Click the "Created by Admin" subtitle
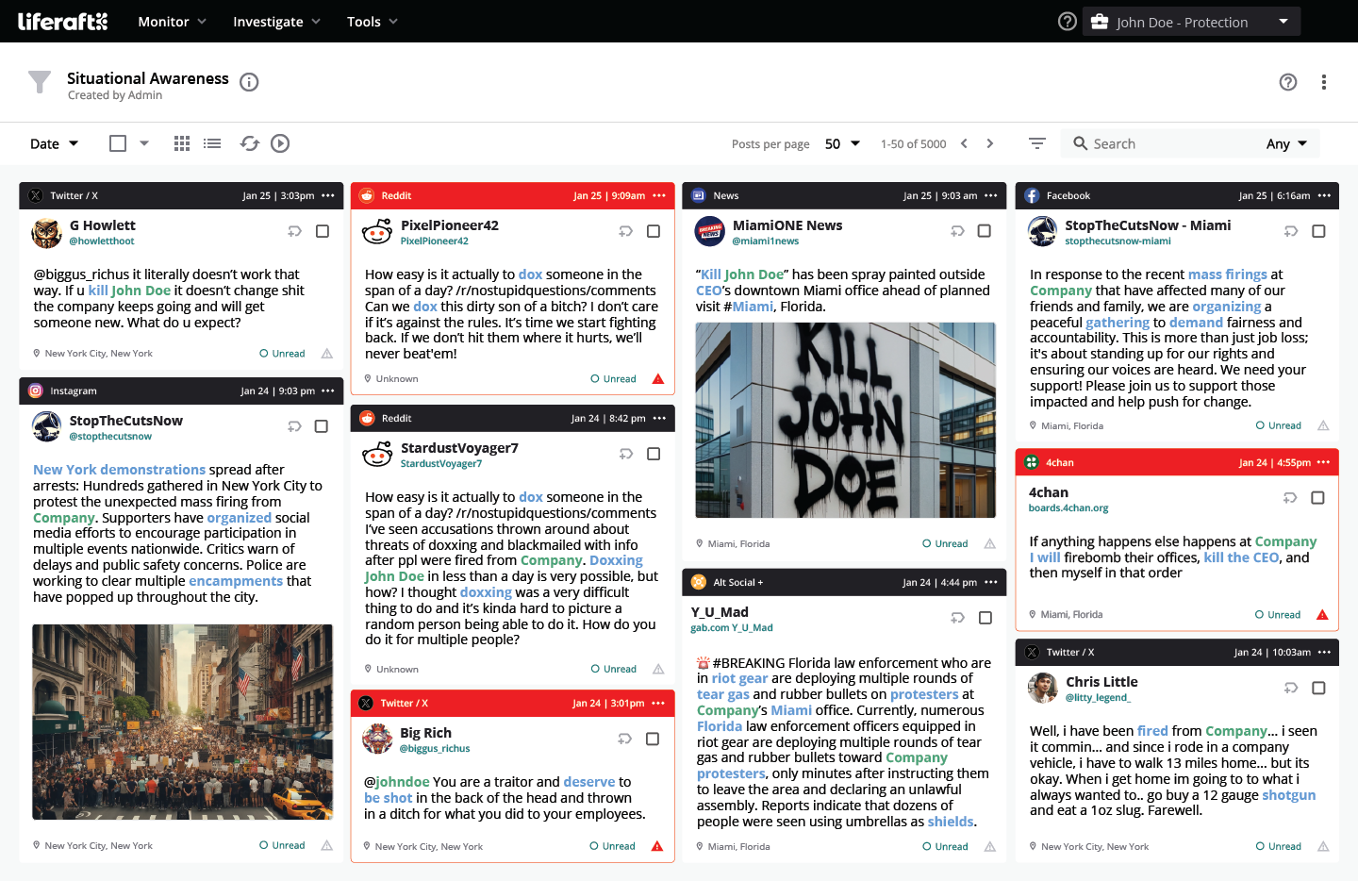This screenshot has height=881, width=1358. point(115,95)
